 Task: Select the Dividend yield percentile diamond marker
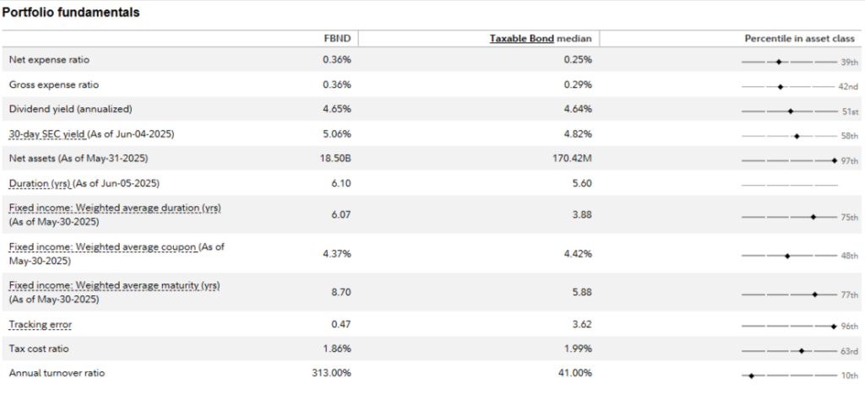[791, 111]
